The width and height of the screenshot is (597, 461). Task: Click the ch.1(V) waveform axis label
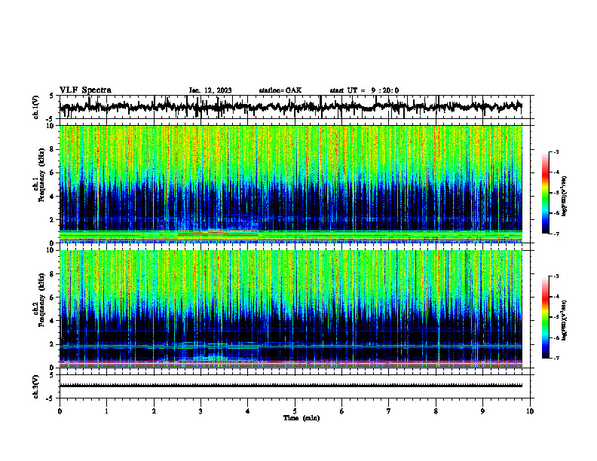[x=36, y=107]
